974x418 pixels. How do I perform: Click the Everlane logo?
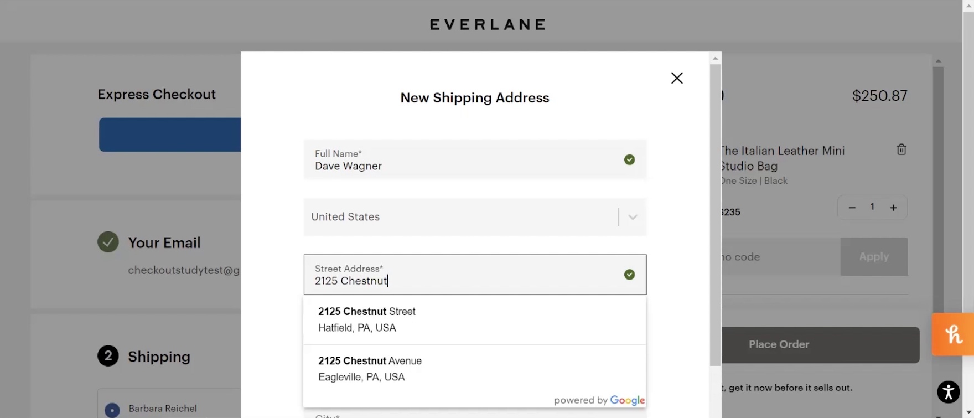488,24
